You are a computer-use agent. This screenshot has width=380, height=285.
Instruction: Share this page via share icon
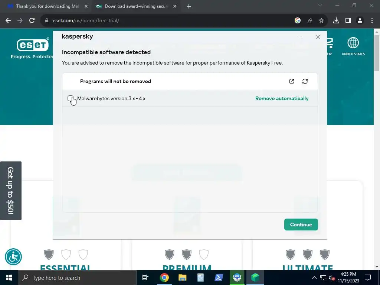(309, 21)
